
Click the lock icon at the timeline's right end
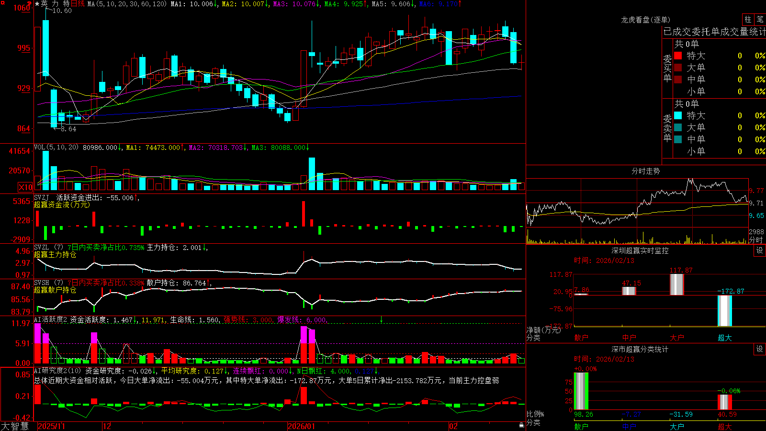pyautogui.click(x=522, y=425)
